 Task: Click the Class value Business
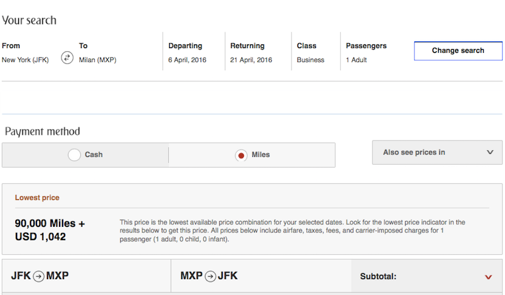(x=310, y=60)
